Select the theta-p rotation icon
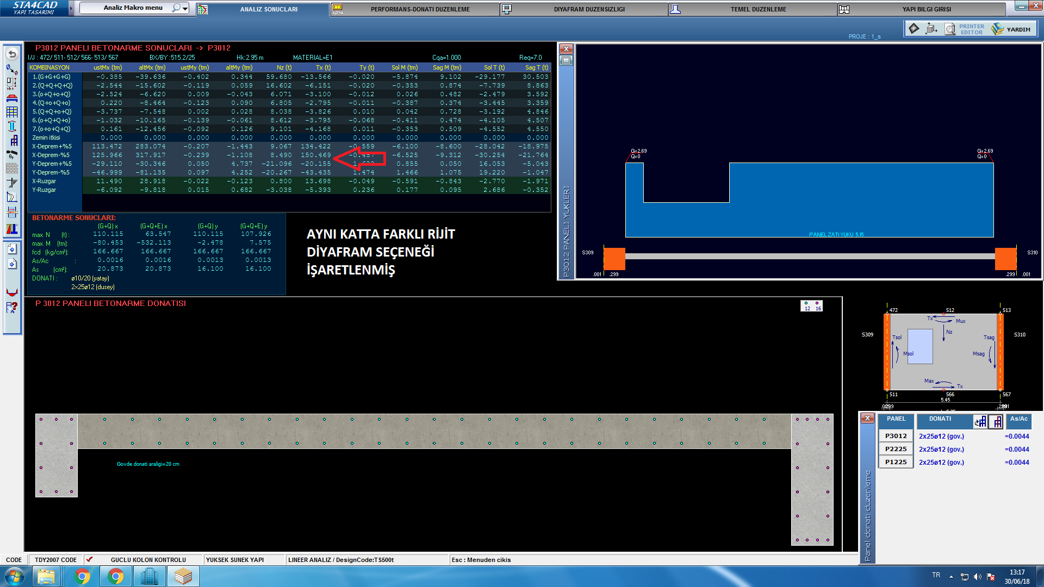 point(12,154)
